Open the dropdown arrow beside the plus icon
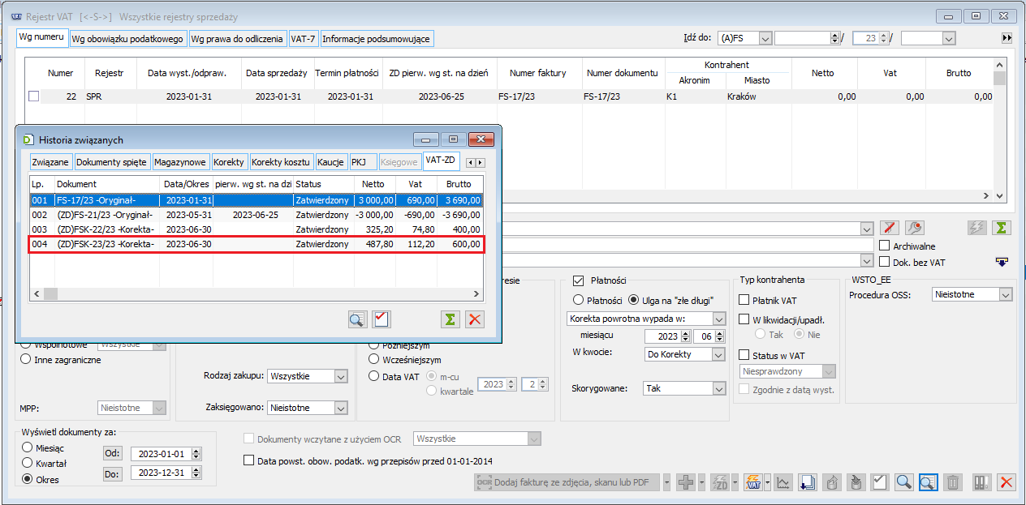 pos(701,482)
